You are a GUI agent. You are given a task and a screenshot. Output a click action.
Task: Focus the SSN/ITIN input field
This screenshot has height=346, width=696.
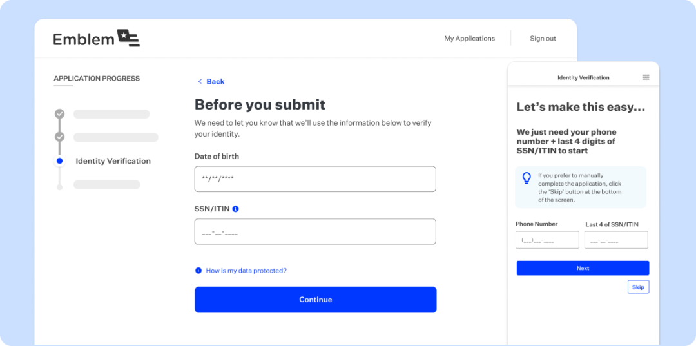point(315,232)
